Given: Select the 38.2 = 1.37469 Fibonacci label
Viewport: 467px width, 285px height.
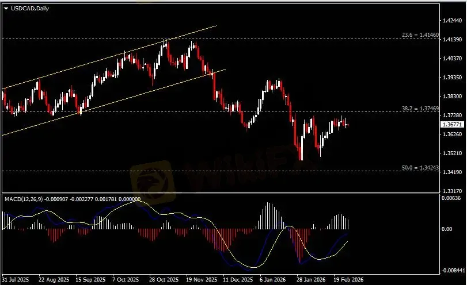Looking at the screenshot, I should (x=420, y=108).
